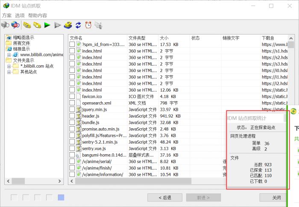Open the scheduler alarm clock icon
Viewport: 299px width, 207px height.
click(x=88, y=25)
